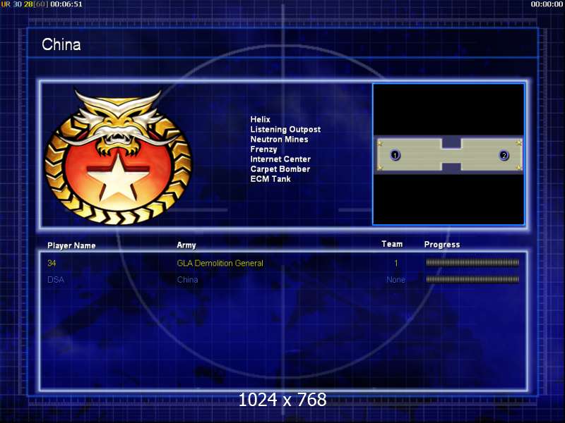The height and width of the screenshot is (423, 565).
Task: Click team value None for DSA
Action: (395, 279)
